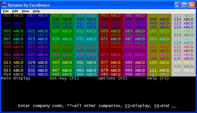Open the File menu
This screenshot has height=113, width=197.
pos(6,11)
